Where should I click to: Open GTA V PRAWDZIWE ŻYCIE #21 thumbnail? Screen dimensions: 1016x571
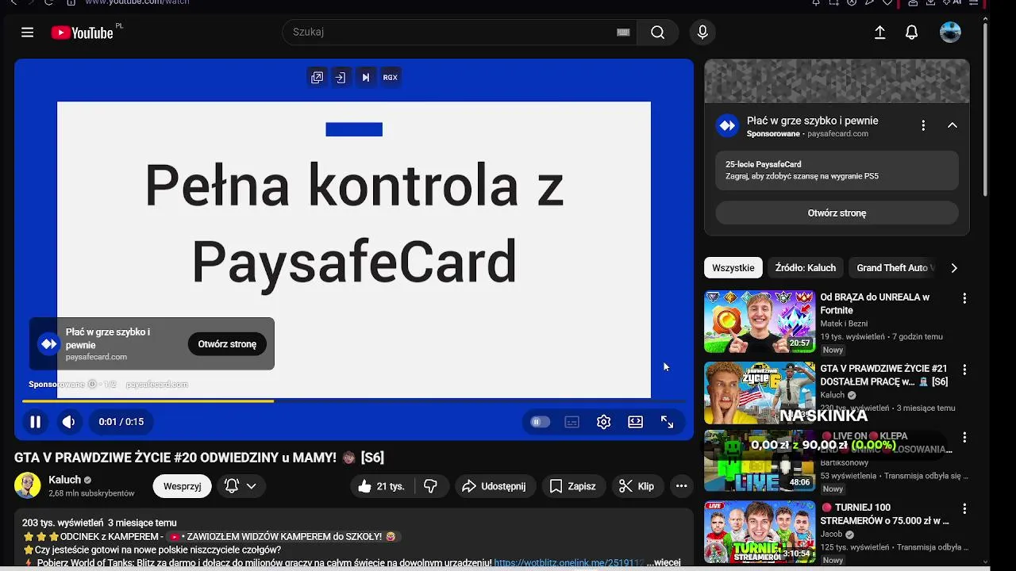pyautogui.click(x=760, y=393)
